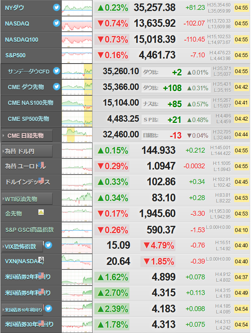
Task: Open the CME 日経先物 mini chart
Action: point(77,135)
